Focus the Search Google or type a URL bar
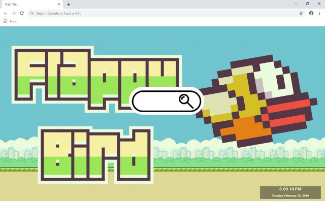Viewport: 325px width, 203px height. 167,13
